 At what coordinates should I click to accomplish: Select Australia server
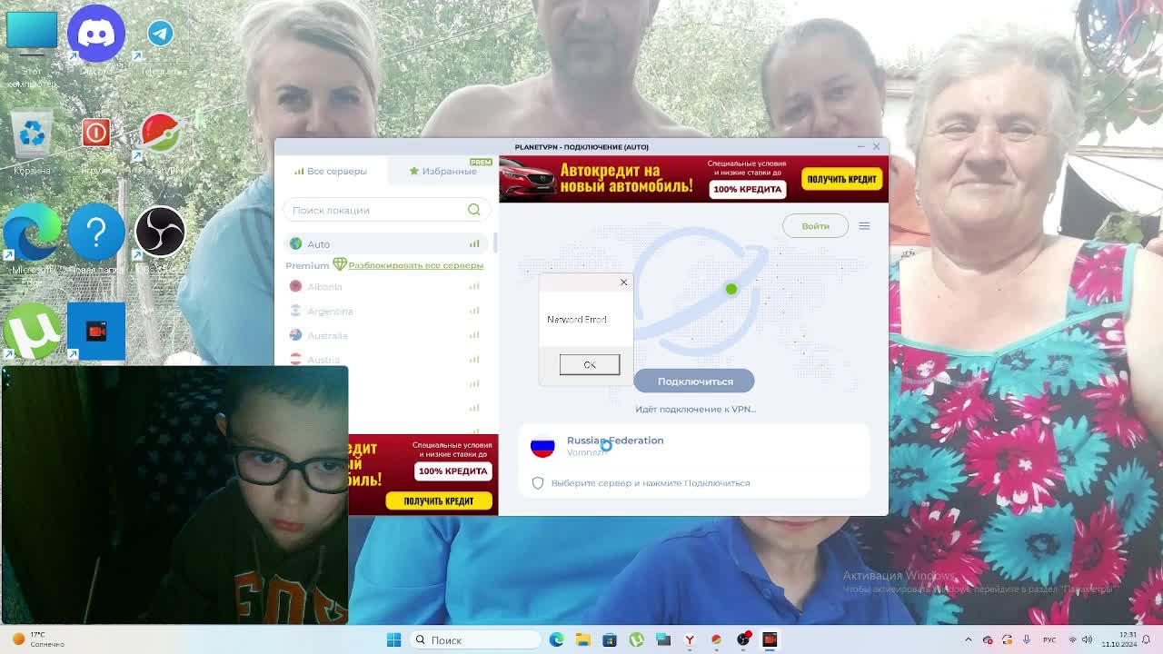(x=386, y=335)
